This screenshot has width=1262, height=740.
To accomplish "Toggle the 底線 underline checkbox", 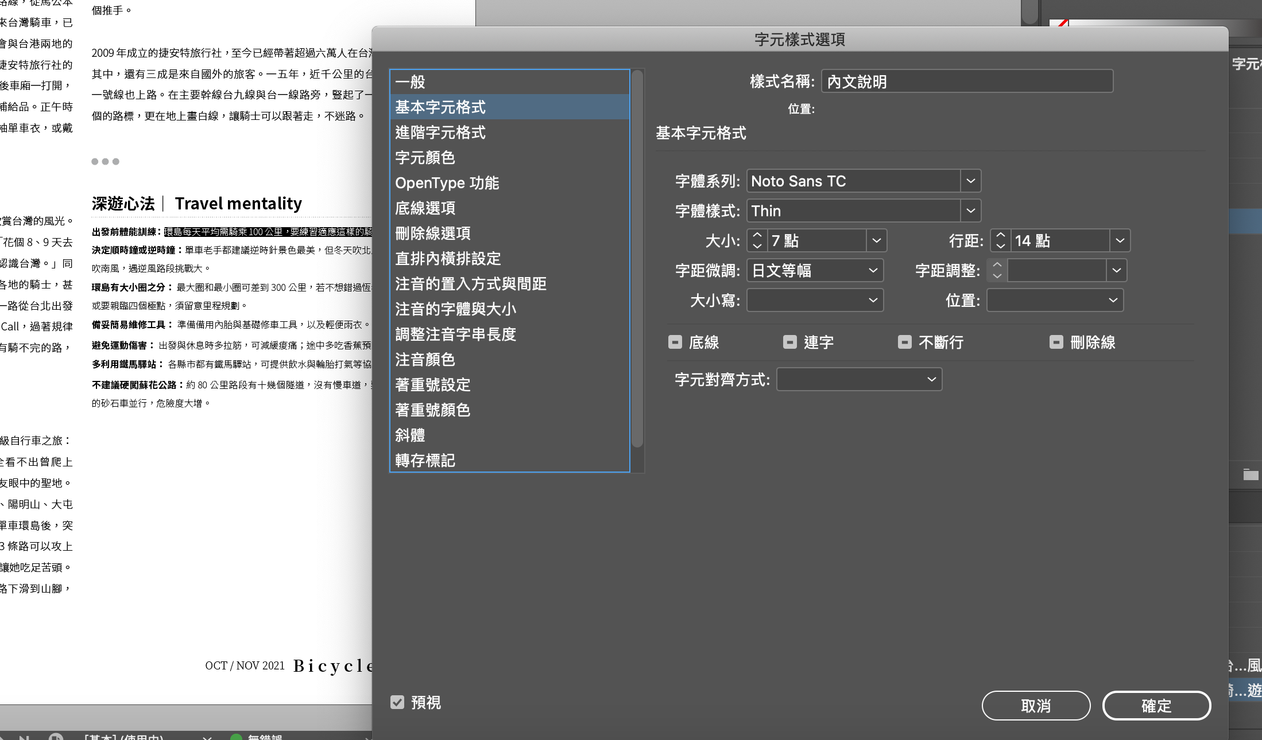I will point(675,342).
